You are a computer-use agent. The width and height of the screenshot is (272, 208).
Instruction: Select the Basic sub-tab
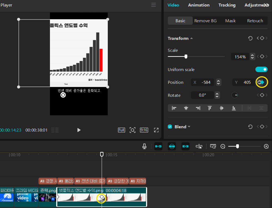pos(180,21)
